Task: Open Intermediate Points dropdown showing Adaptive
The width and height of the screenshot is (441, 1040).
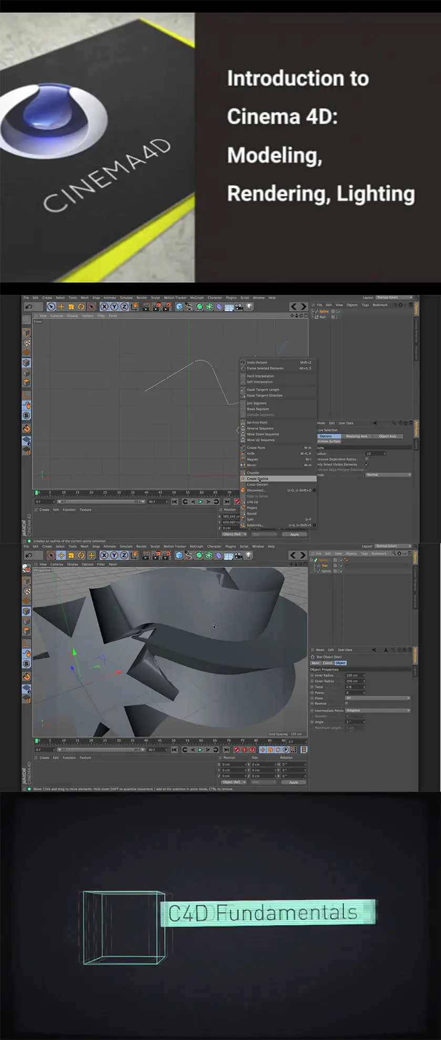Action: (377, 711)
